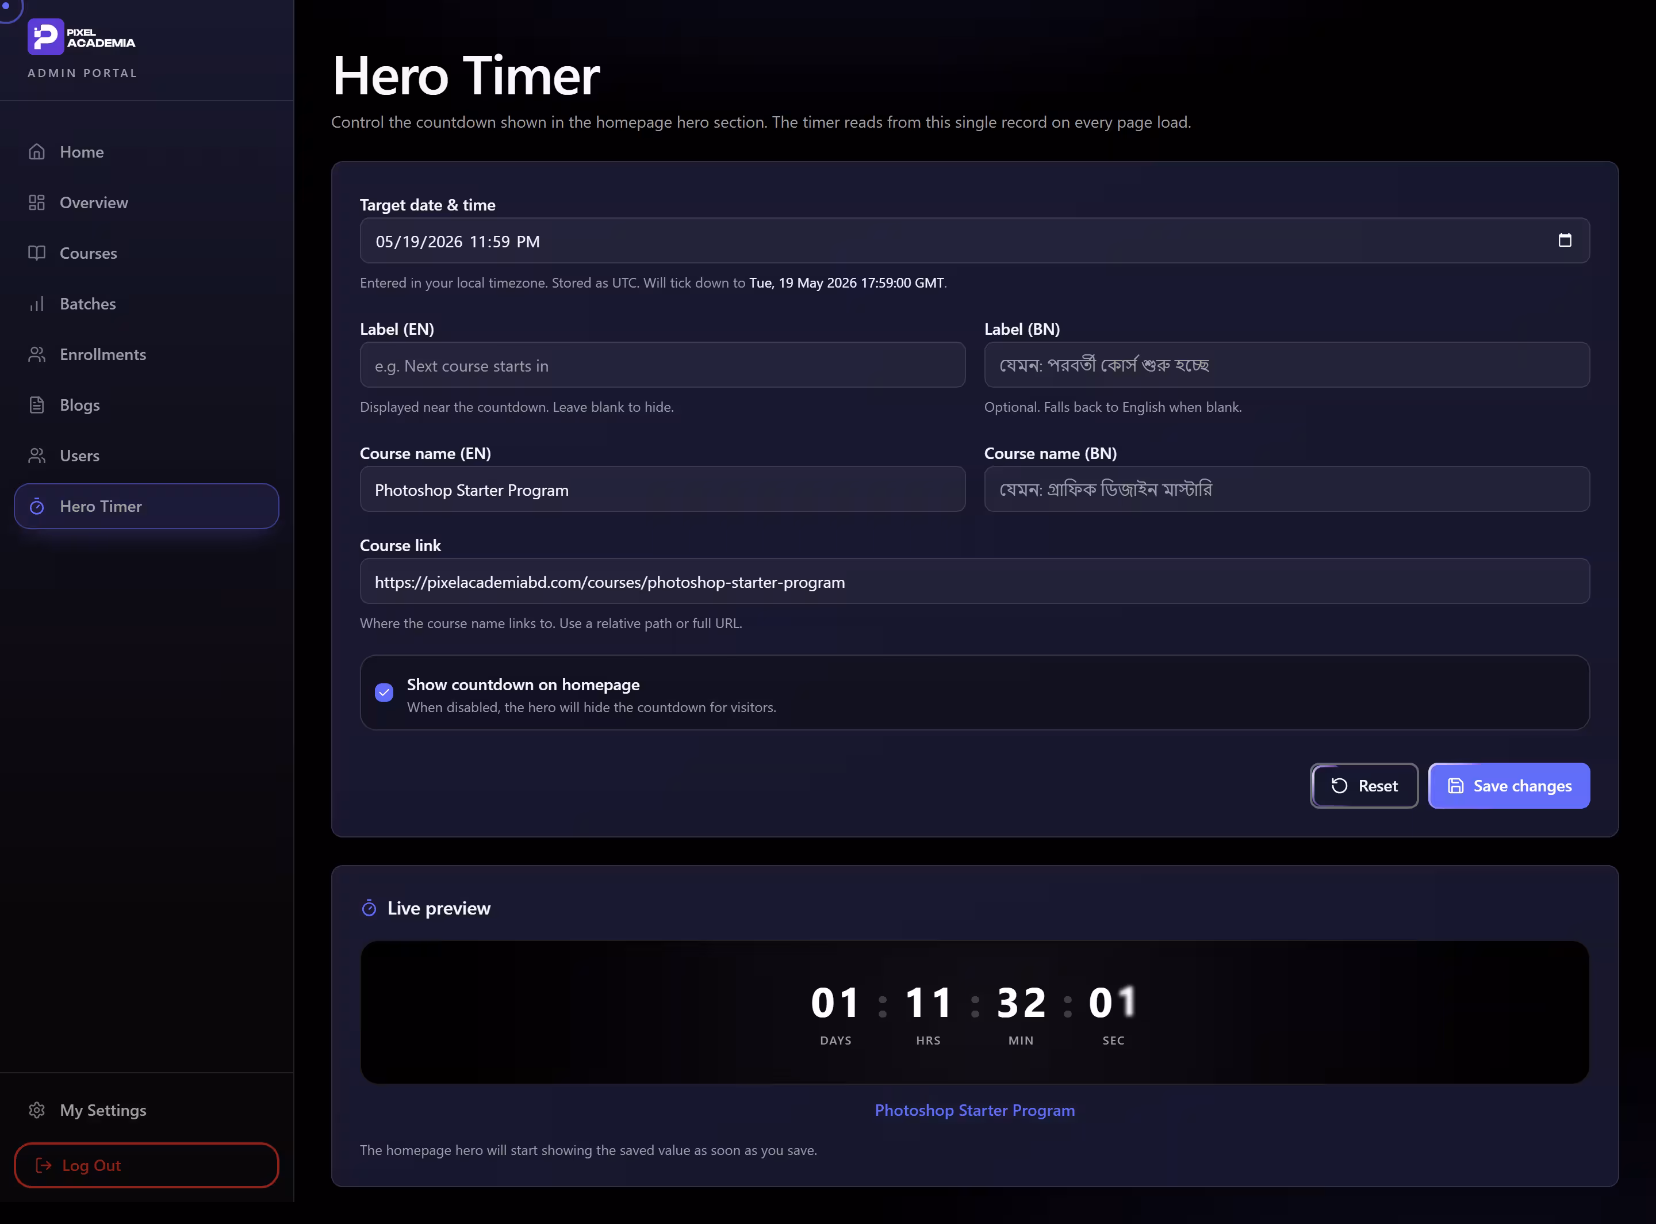Click the Pixel Academia logo icon

pyautogui.click(x=46, y=37)
